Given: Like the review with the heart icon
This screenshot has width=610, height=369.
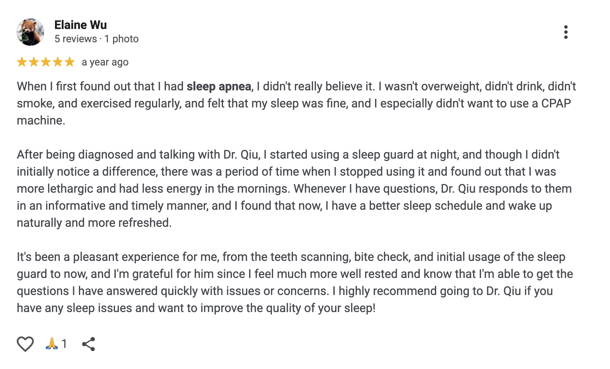Looking at the screenshot, I should click(x=25, y=344).
